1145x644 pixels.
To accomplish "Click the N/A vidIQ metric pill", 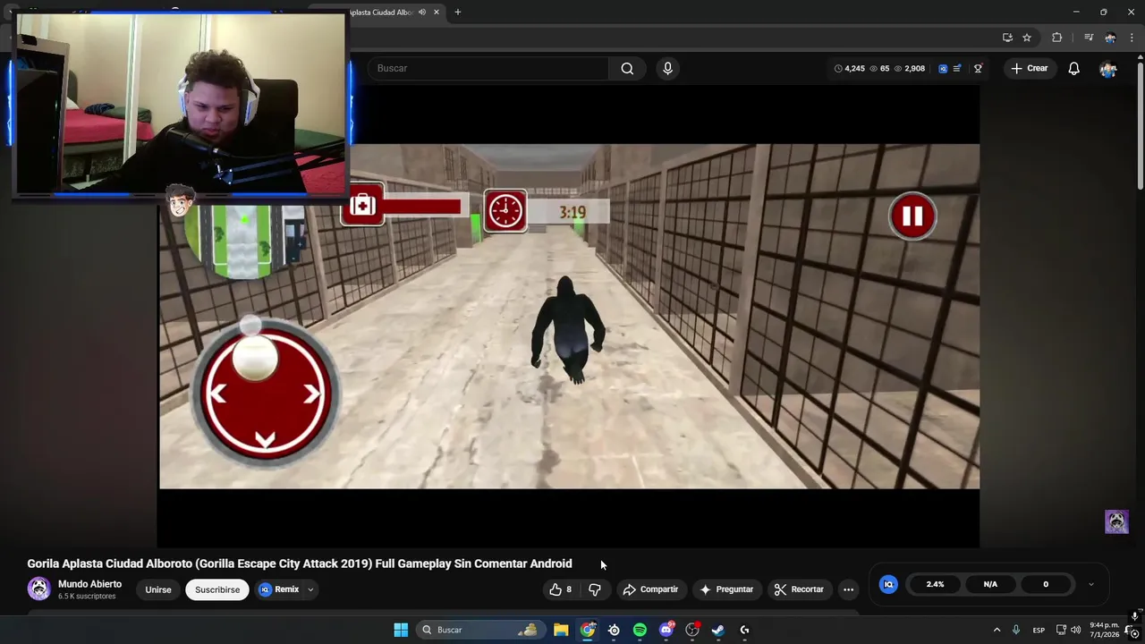I will [x=990, y=584].
